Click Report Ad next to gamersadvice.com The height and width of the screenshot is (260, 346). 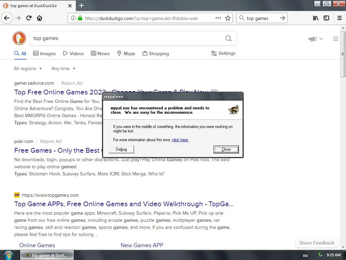pyautogui.click(x=72, y=83)
